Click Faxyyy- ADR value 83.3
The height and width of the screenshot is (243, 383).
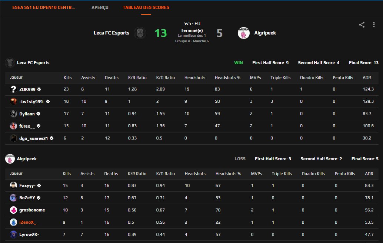click(x=369, y=185)
